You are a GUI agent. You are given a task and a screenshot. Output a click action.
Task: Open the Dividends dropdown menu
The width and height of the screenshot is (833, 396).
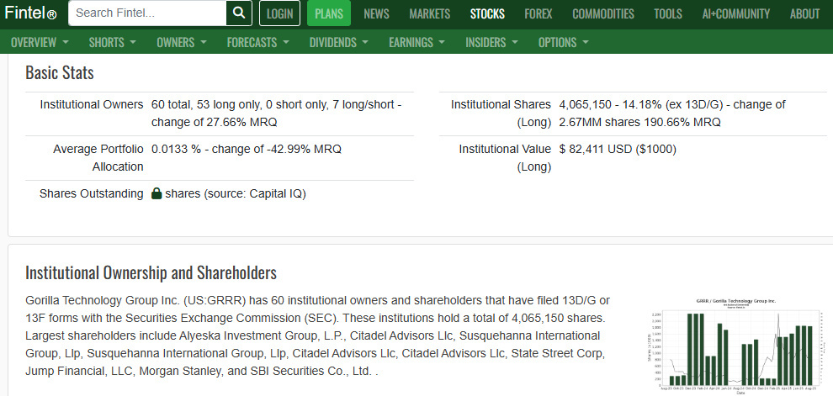pyautogui.click(x=339, y=42)
